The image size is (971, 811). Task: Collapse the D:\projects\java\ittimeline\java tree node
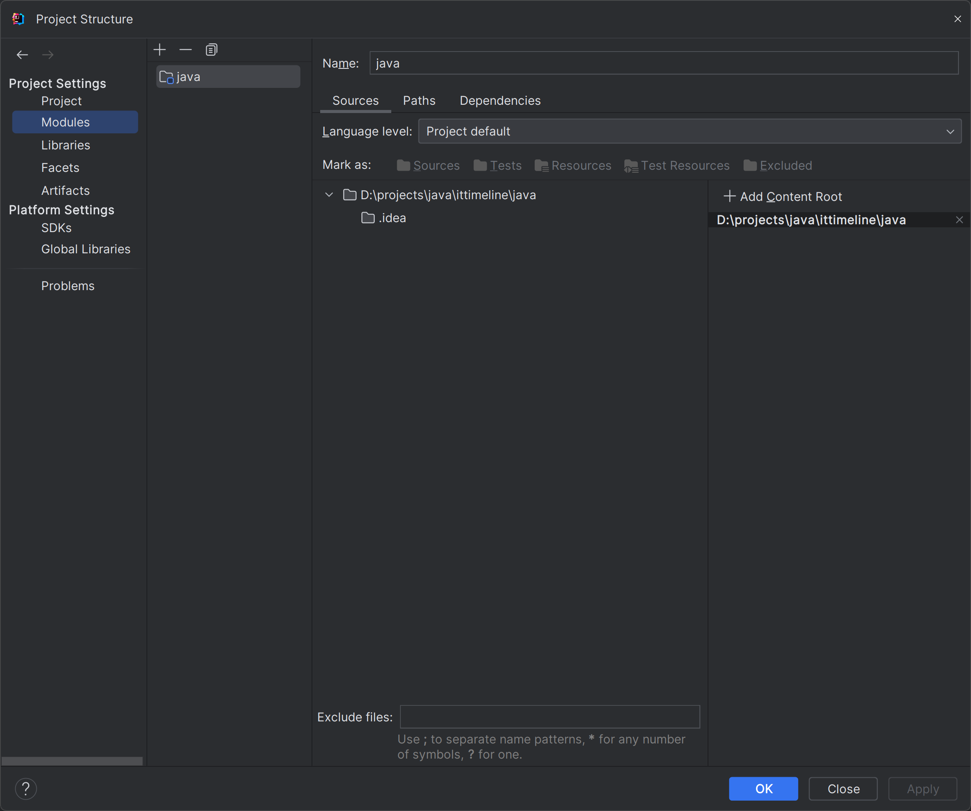point(329,195)
